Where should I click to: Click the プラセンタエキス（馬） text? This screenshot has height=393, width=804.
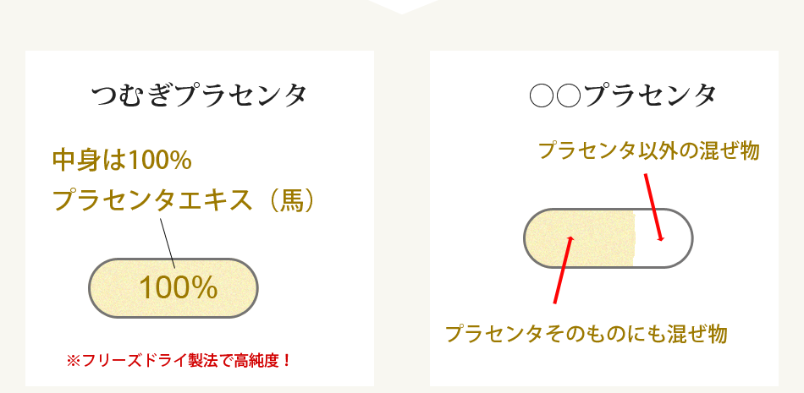coord(183,201)
